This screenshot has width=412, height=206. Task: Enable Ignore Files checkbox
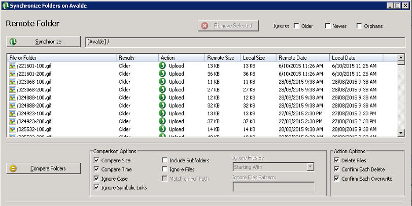(165, 169)
